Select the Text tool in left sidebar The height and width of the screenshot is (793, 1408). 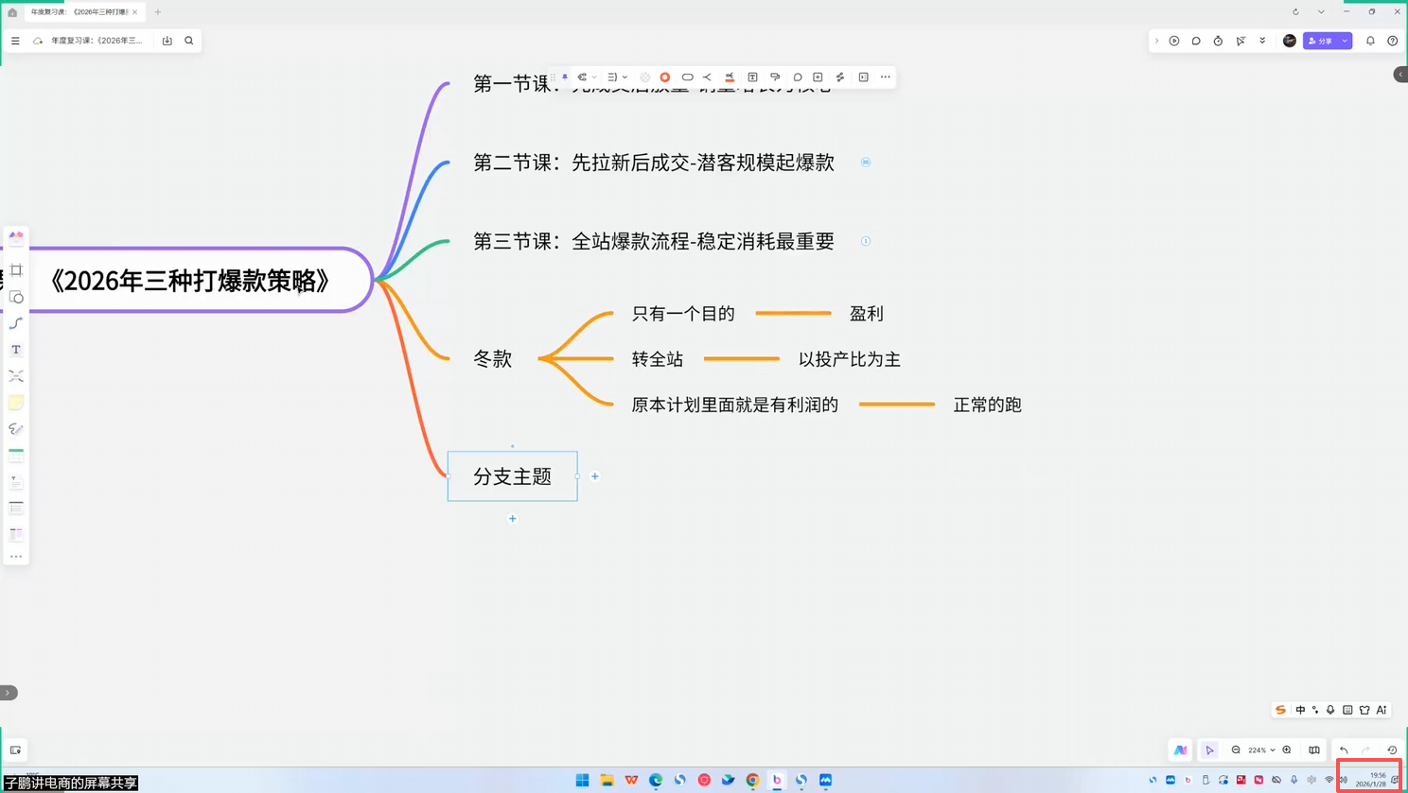point(16,350)
